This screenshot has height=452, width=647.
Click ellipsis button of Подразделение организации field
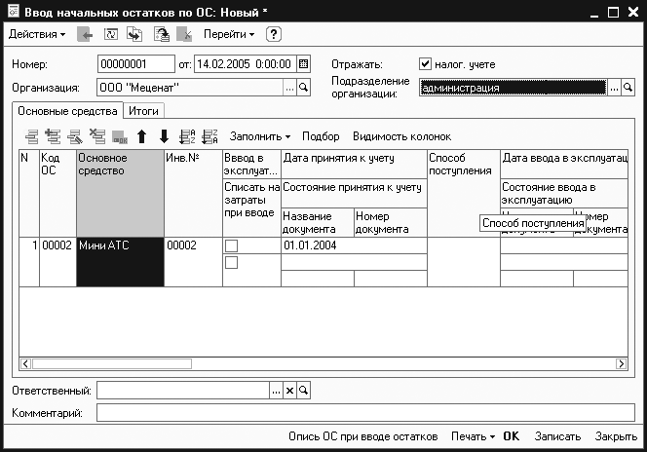tap(614, 88)
